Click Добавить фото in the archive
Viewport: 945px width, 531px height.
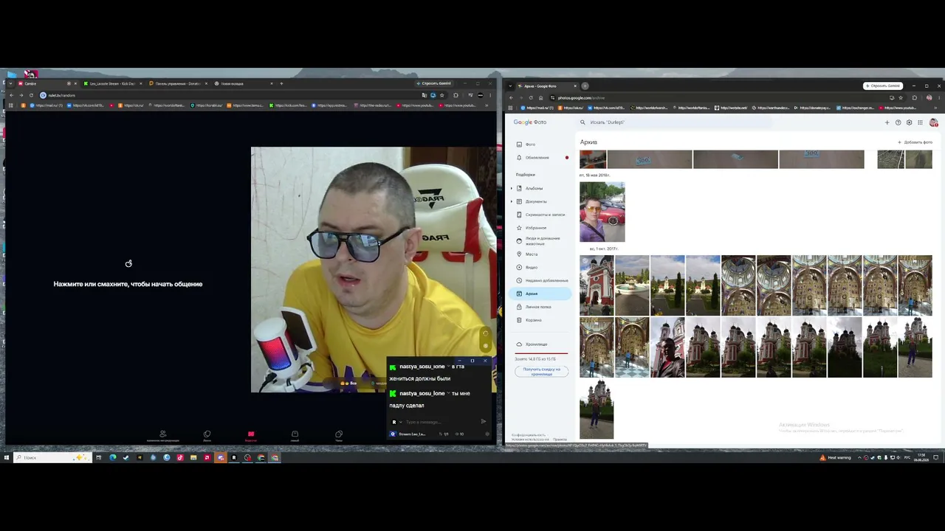coord(915,142)
